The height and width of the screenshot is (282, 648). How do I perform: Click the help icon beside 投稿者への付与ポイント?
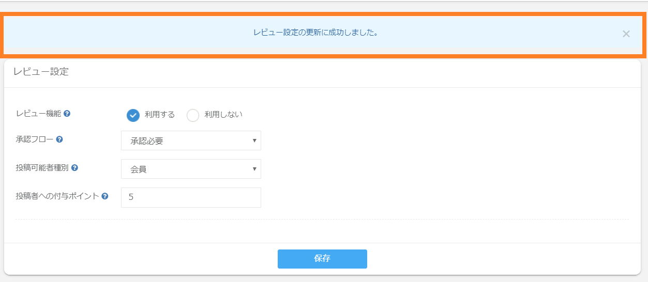[x=105, y=196]
